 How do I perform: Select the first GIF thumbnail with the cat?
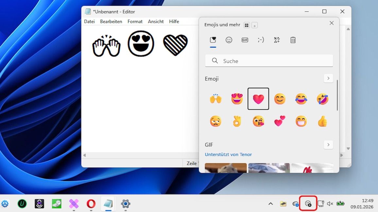(226, 168)
